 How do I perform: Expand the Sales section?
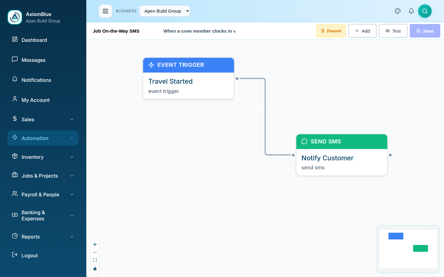point(43,119)
